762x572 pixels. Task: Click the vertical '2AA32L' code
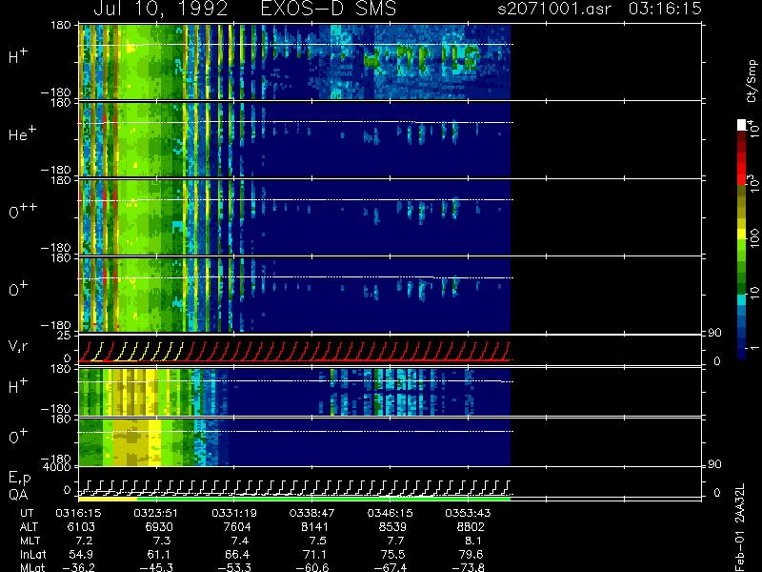pos(740,502)
